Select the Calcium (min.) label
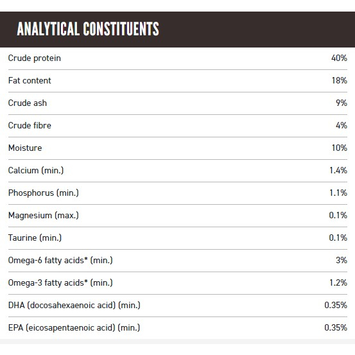Screen dimensions: 355x355 [x=36, y=171]
